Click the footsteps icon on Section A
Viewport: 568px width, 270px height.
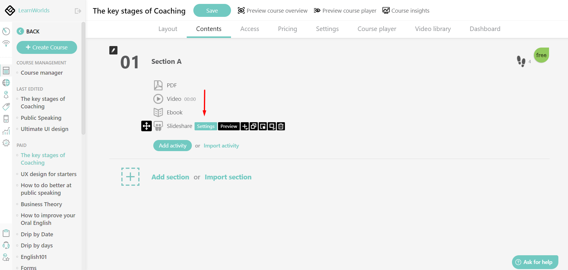click(522, 61)
